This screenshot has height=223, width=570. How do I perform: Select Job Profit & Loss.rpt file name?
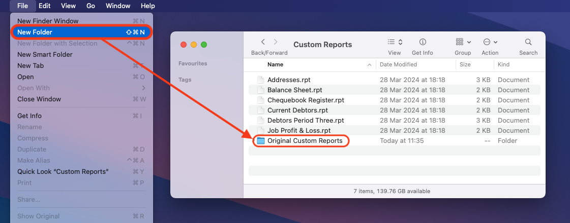(x=299, y=131)
